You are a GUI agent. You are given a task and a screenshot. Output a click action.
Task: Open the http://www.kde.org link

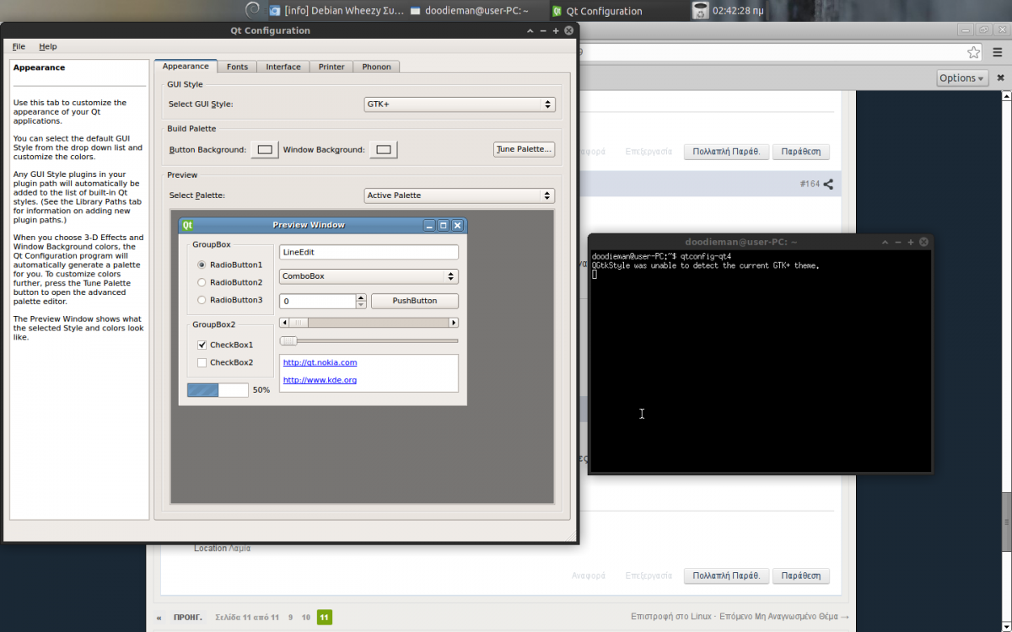320,380
